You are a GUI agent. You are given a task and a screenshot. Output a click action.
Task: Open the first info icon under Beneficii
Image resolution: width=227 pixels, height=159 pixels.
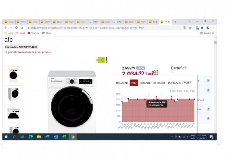click(208, 81)
